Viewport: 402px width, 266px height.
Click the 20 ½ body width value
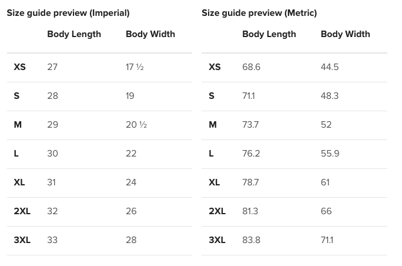pos(136,125)
